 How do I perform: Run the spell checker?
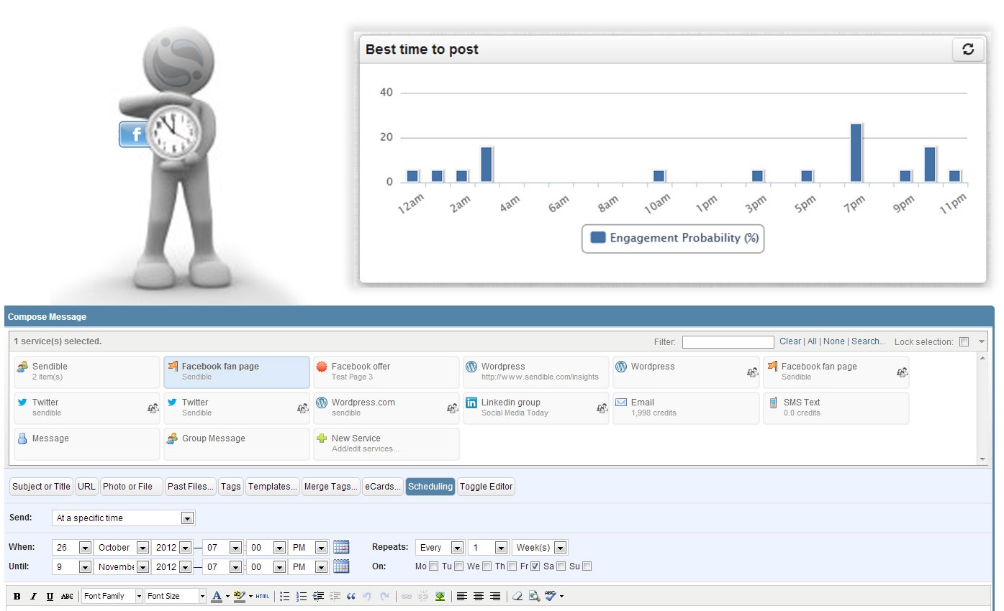click(550, 596)
